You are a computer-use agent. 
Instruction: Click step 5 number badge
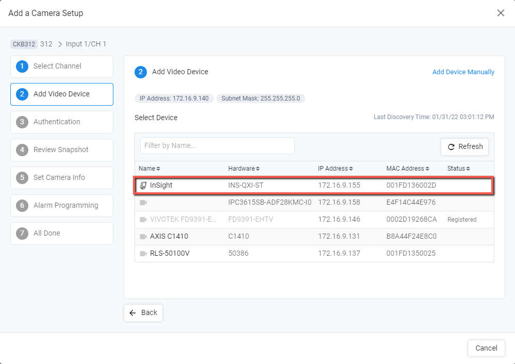[22, 178]
